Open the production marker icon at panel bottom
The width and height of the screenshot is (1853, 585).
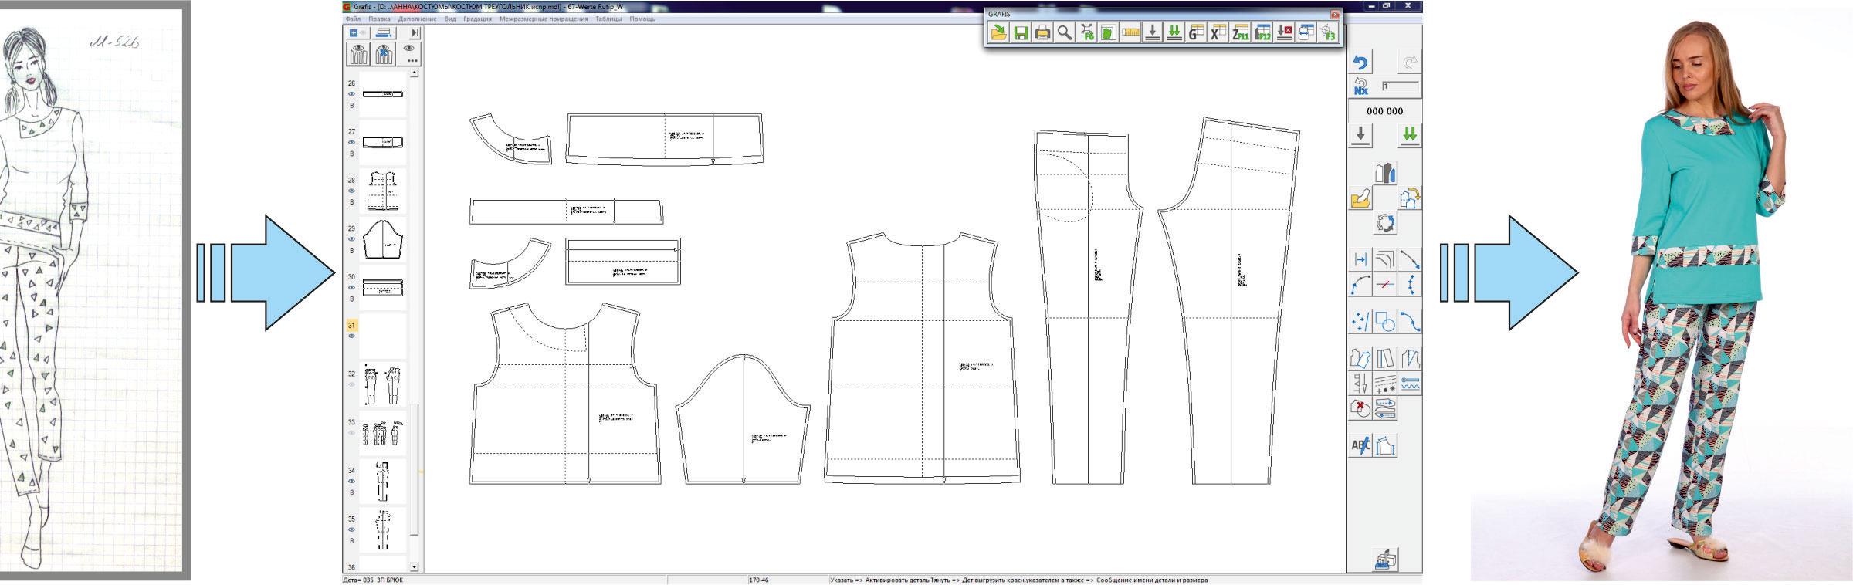coord(1386,559)
